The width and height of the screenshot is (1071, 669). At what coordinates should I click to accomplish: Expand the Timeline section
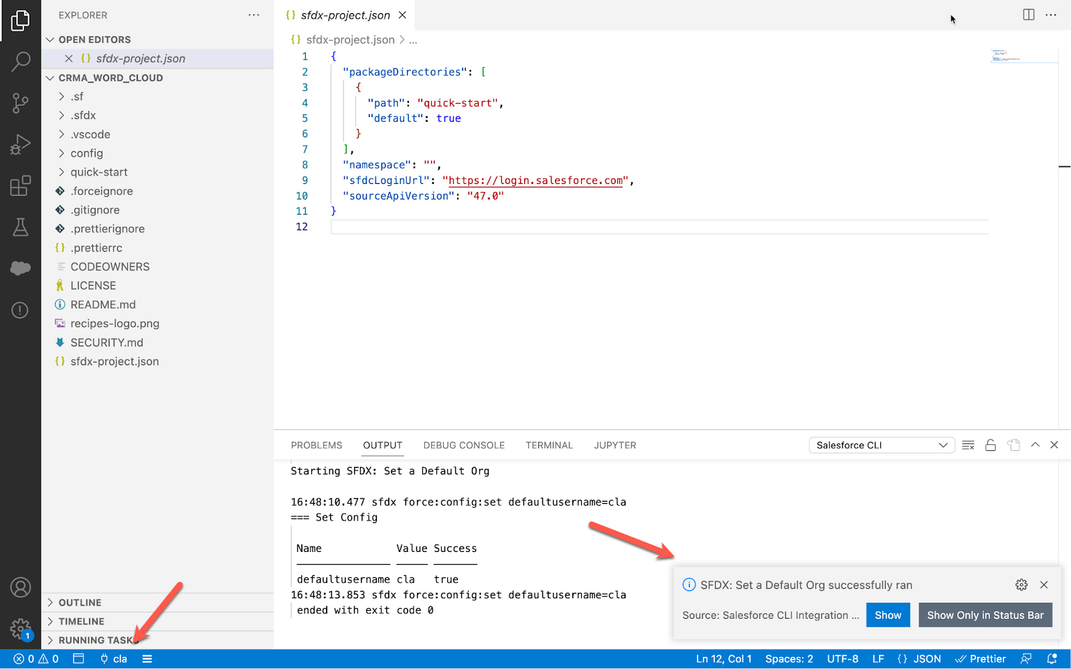pyautogui.click(x=157, y=622)
